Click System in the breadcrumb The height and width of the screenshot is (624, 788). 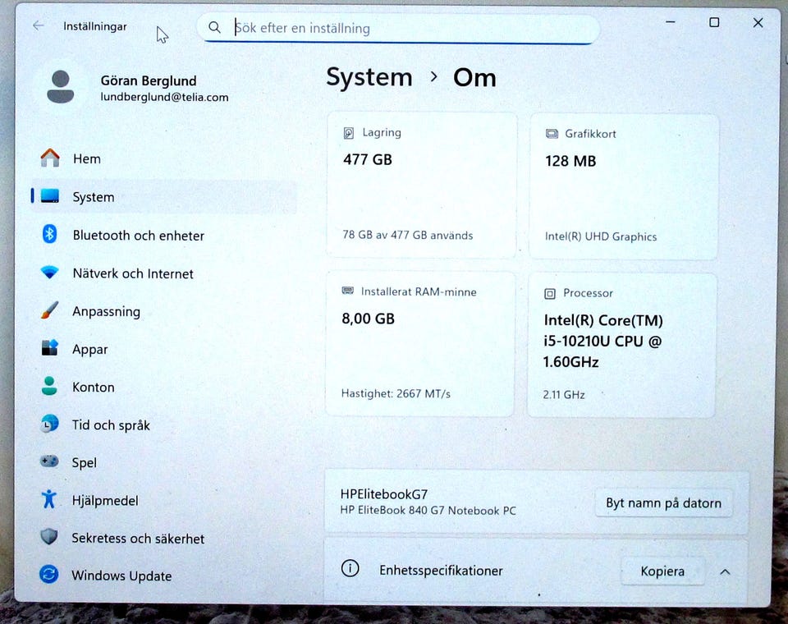pyautogui.click(x=369, y=78)
